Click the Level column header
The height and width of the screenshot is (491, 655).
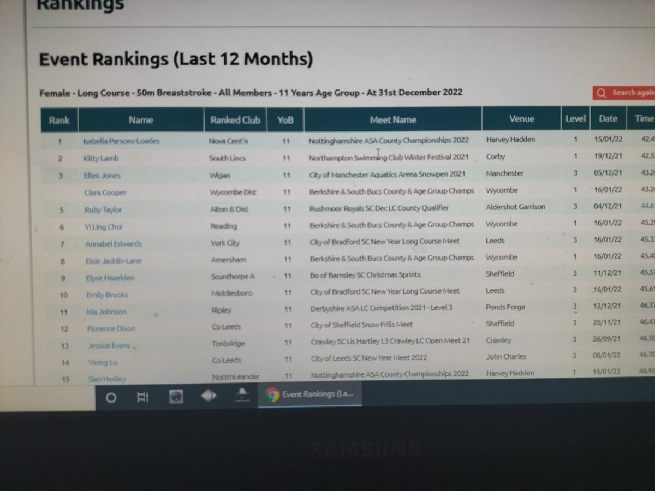click(575, 118)
